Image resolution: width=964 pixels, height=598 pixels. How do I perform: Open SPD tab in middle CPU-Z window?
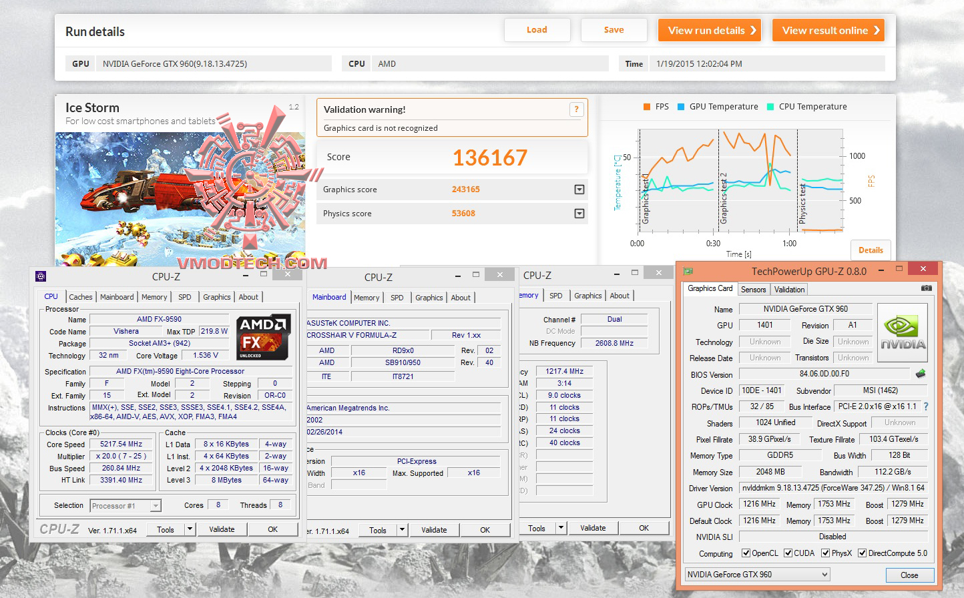coord(397,298)
